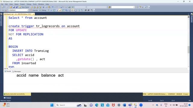The width and height of the screenshot is (193, 108).
Task: Open the Object Explorer side panel
Action: pyautogui.click(x=1, y=19)
